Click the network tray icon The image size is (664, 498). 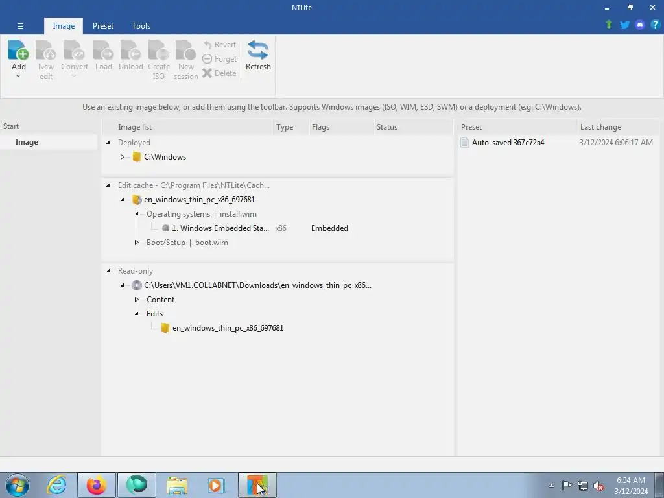tap(583, 486)
